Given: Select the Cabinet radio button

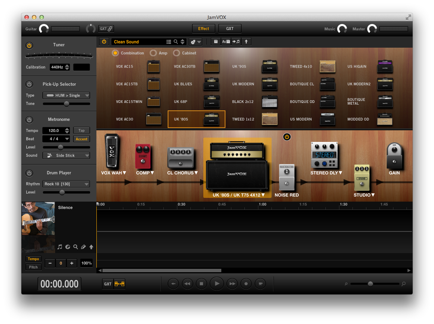Looking at the screenshot, I should [176, 53].
